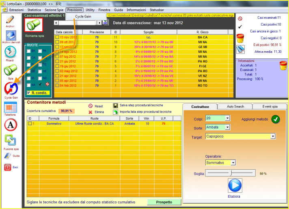
Task: Open the Spie flashlight tool
Action: pyautogui.click(x=10, y=70)
